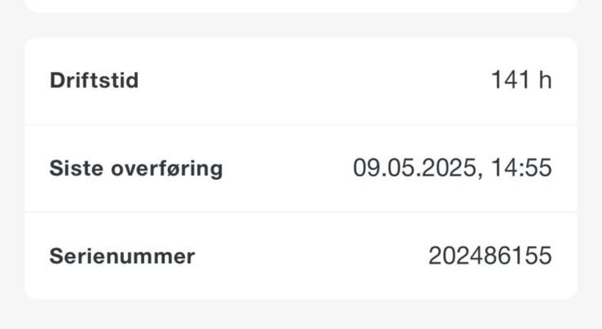The image size is (602, 329).
Task: Click the word "Siste" in the second row
Action: click(x=77, y=169)
